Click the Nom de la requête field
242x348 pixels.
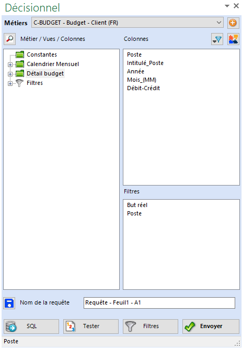point(159,303)
